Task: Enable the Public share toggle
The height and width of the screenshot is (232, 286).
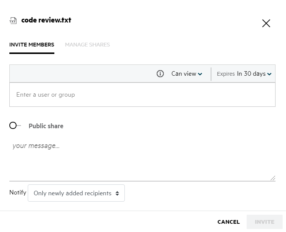Action: 14,126
